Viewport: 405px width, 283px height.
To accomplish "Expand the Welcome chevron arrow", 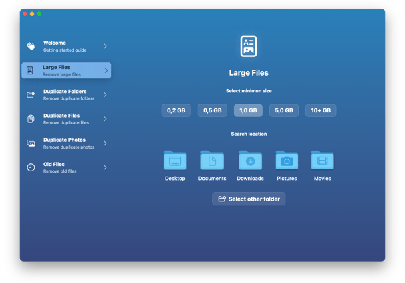I will 105,46.
